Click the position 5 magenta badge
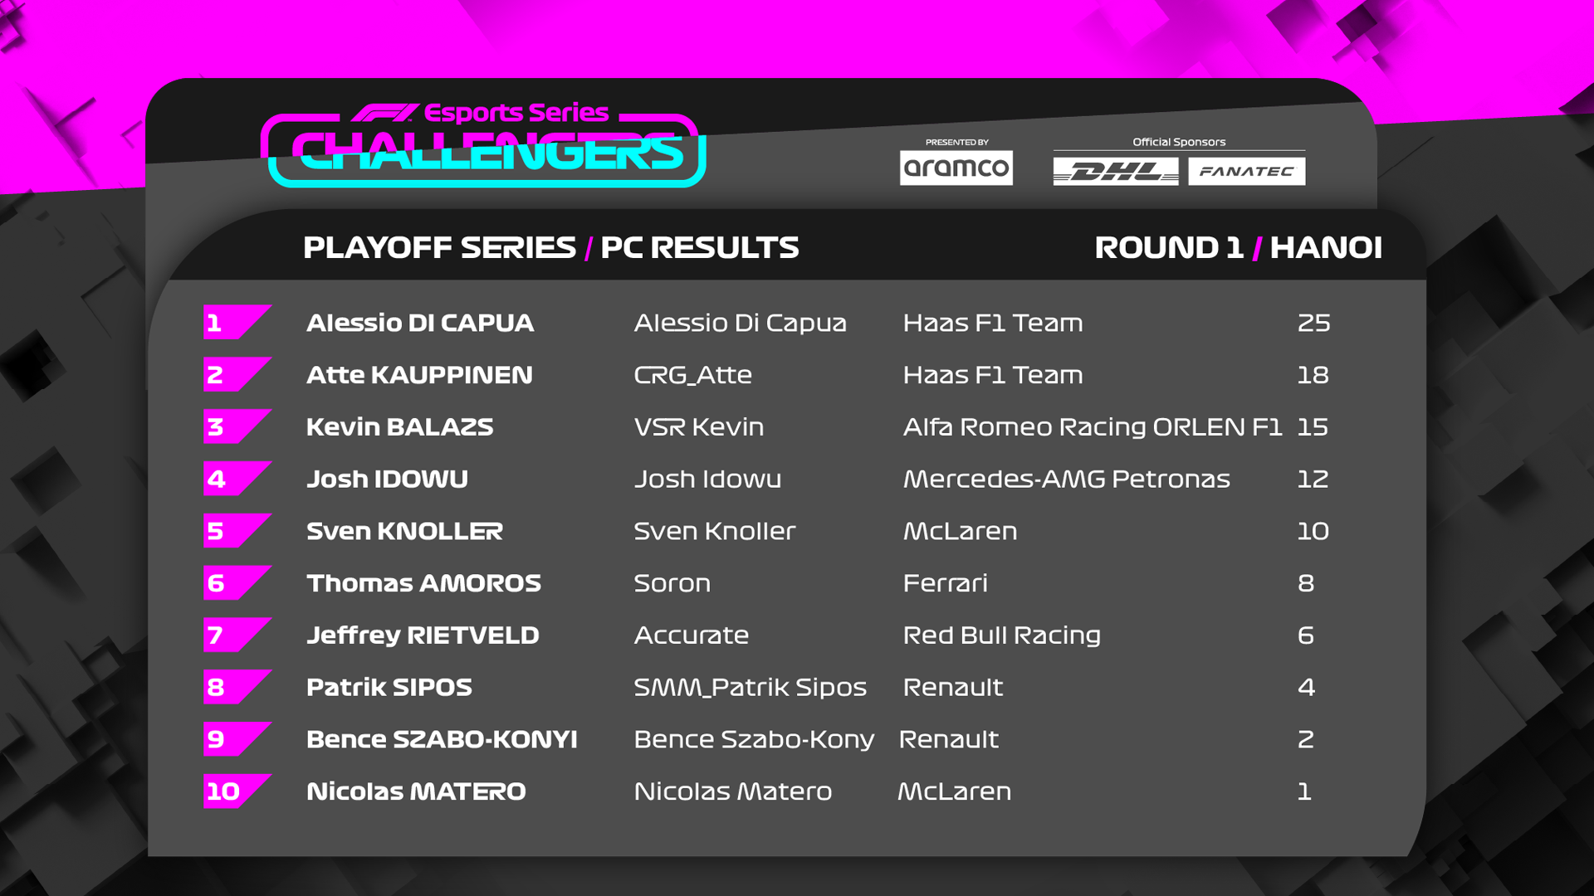Screen dimensions: 1594x896 (237, 530)
